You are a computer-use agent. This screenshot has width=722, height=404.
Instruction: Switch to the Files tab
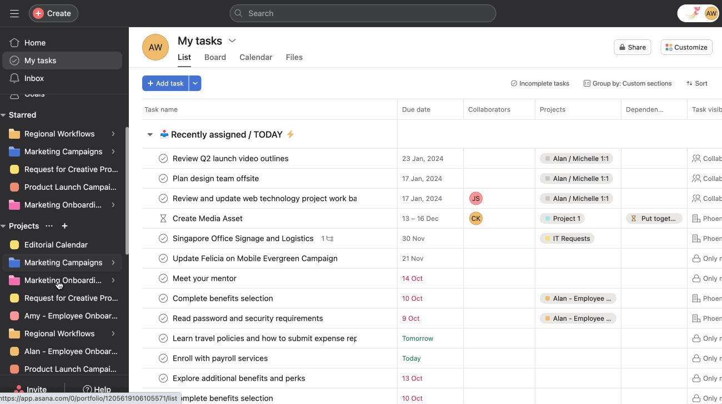(x=294, y=57)
